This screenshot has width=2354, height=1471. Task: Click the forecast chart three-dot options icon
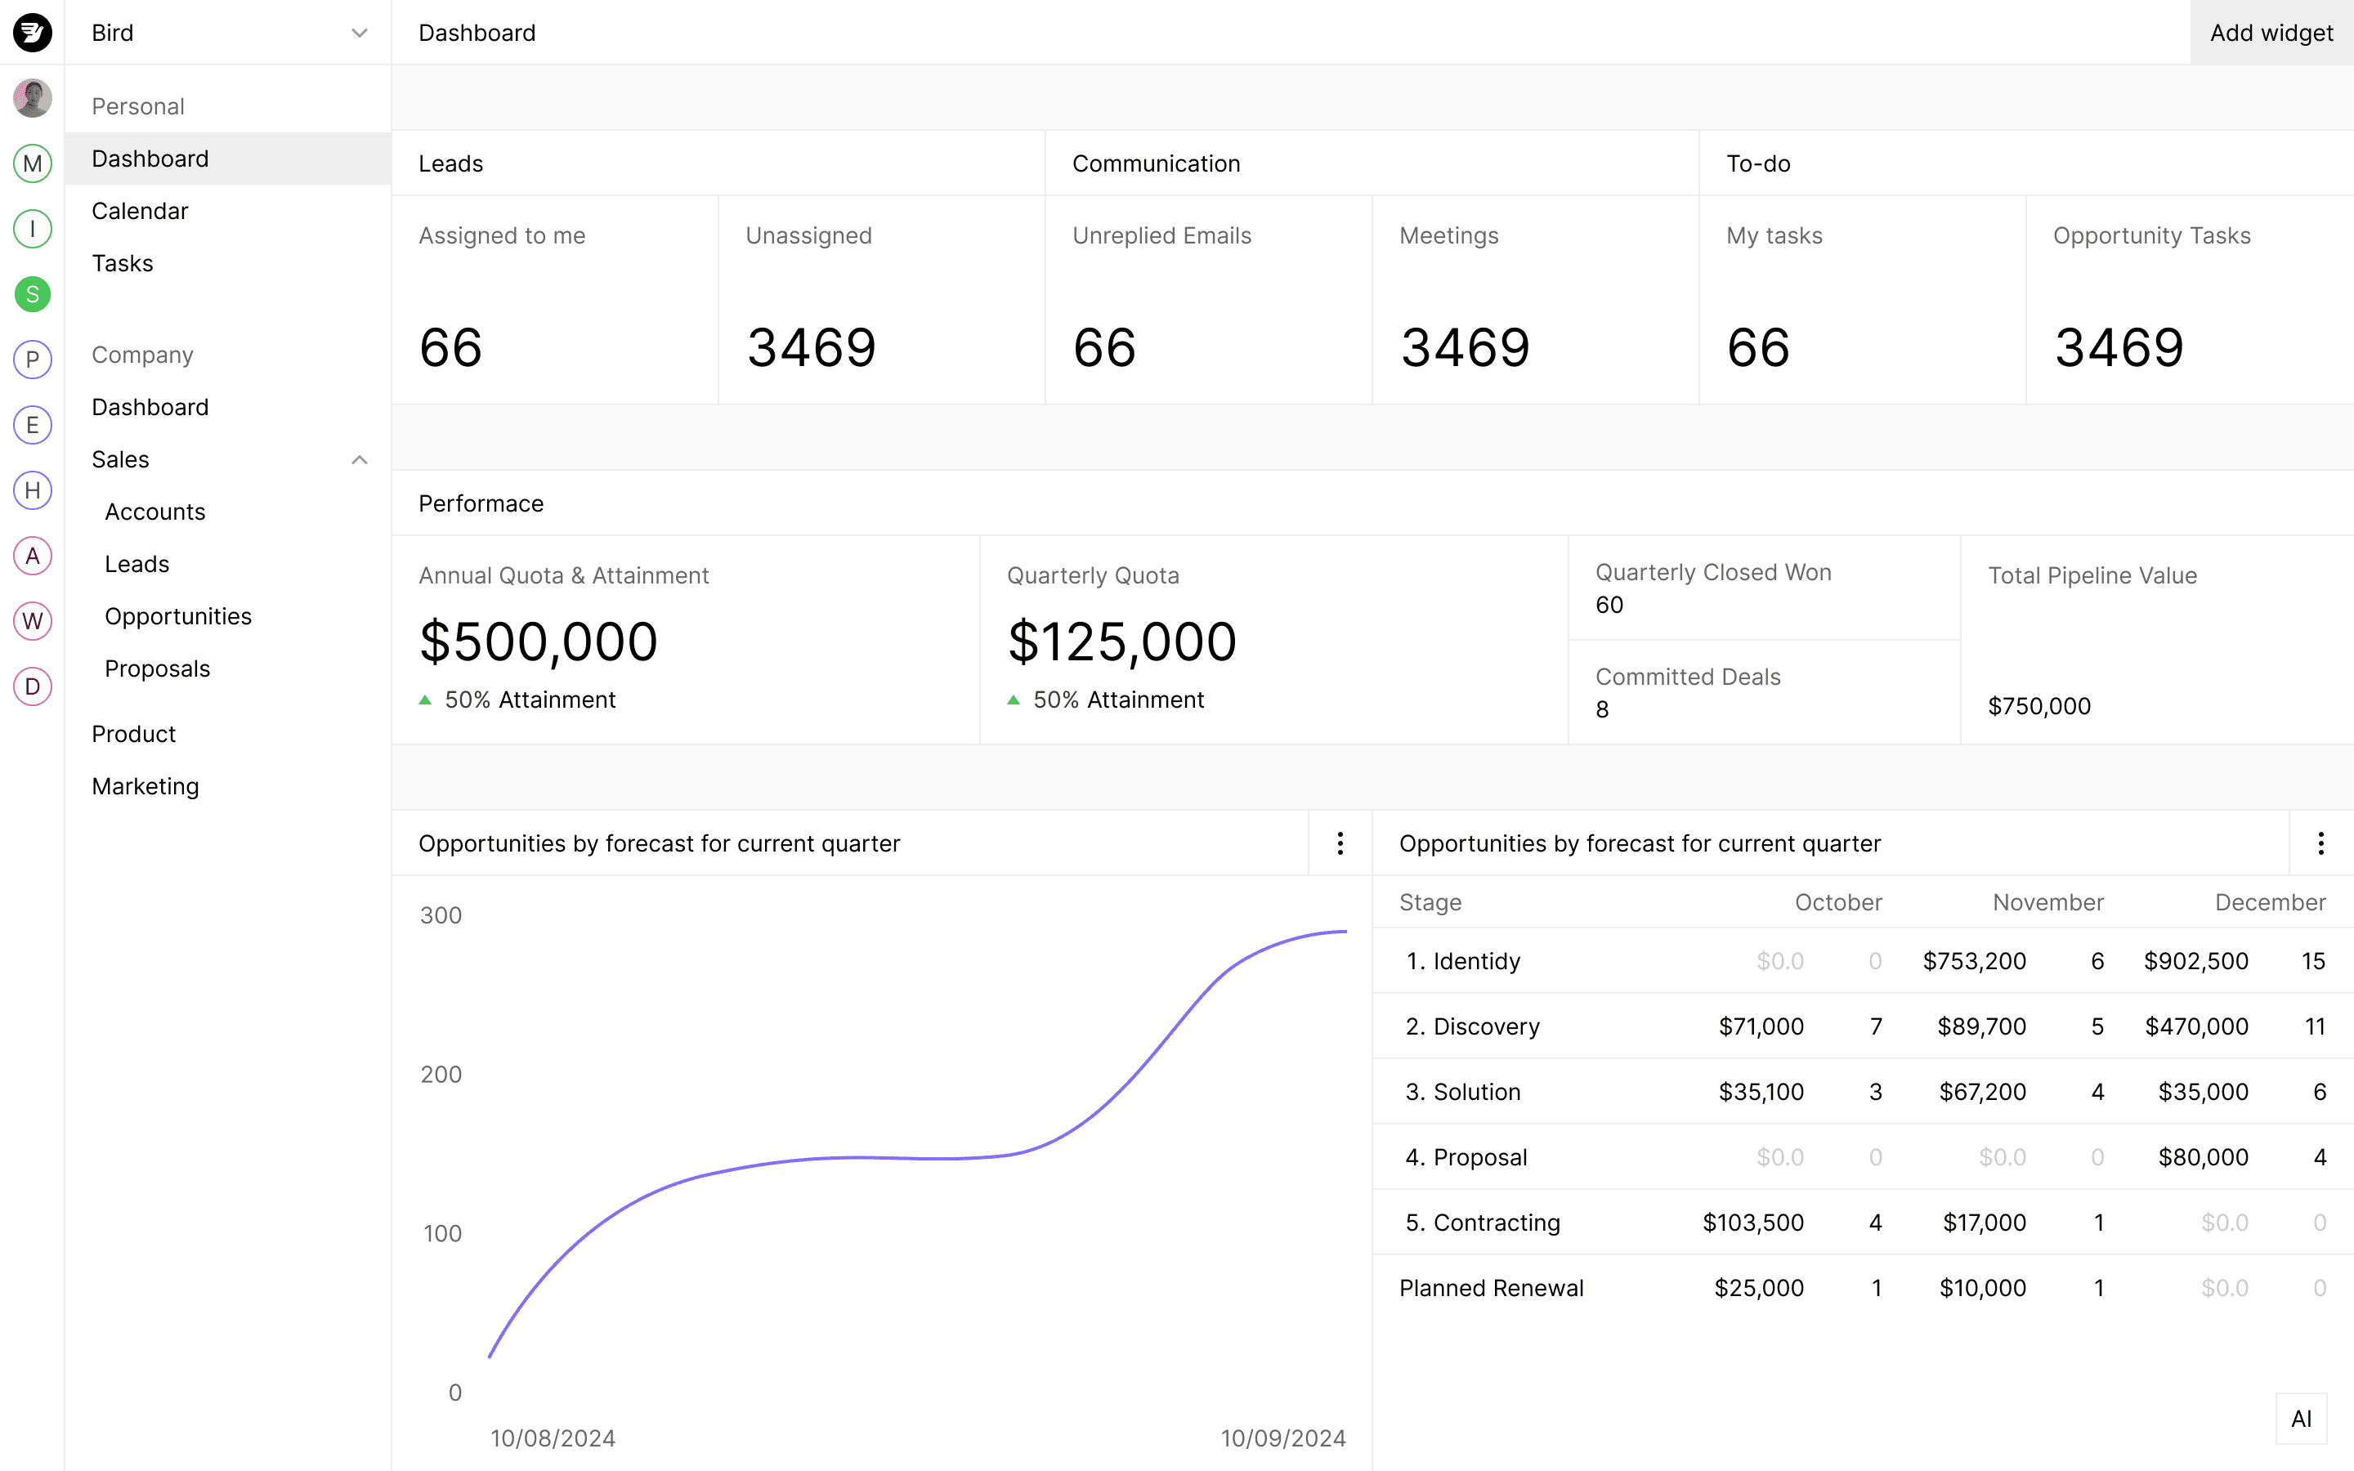(x=1340, y=844)
